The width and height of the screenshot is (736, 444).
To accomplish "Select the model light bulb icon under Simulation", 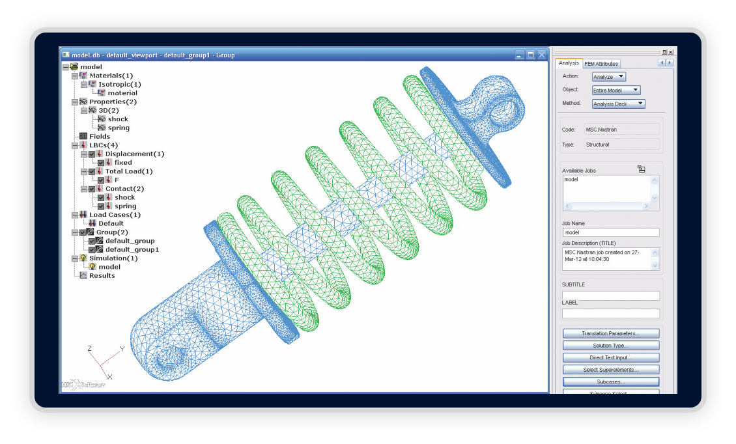I will pos(92,267).
